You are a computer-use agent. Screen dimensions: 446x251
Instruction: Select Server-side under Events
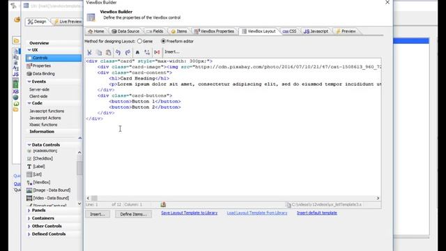pyautogui.click(x=39, y=89)
